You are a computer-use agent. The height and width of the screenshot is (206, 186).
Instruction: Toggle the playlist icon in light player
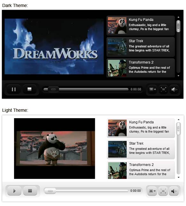(x=152, y=191)
